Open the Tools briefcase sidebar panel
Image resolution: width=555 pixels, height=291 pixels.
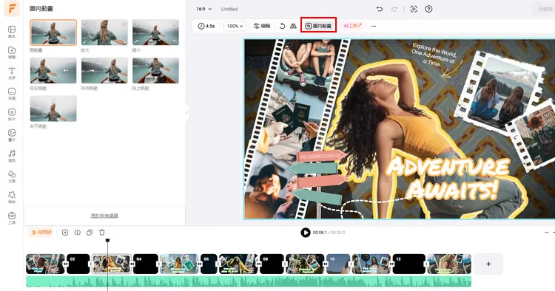pos(12,218)
